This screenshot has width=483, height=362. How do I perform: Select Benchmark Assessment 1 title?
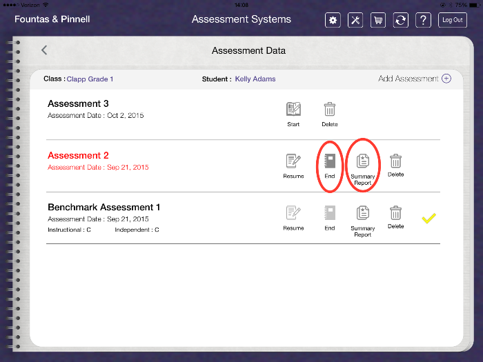pos(103,207)
